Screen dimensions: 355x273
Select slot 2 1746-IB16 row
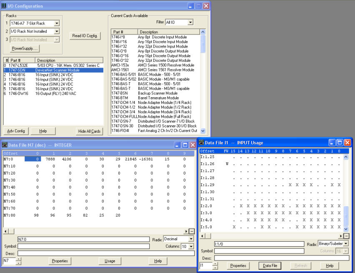tap(53, 75)
